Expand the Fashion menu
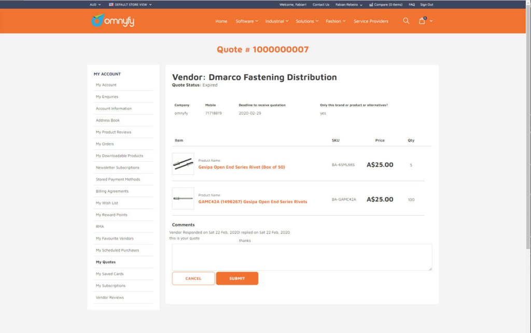 336,21
